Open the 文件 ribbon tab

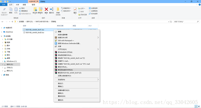click(4, 5)
